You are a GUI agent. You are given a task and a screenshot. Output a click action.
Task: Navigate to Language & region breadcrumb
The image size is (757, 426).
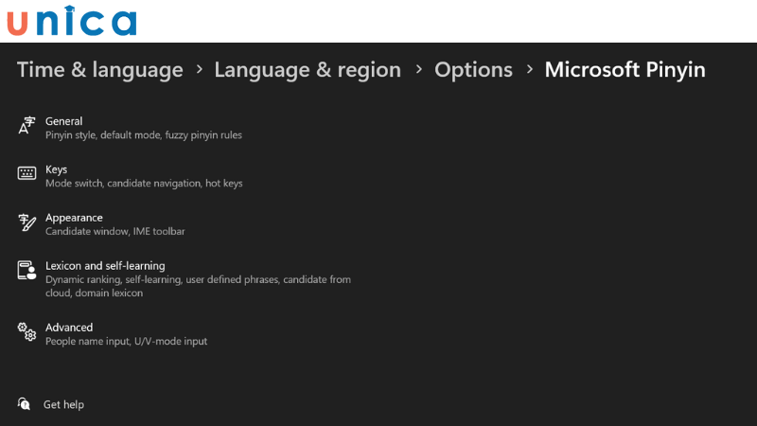click(x=308, y=70)
